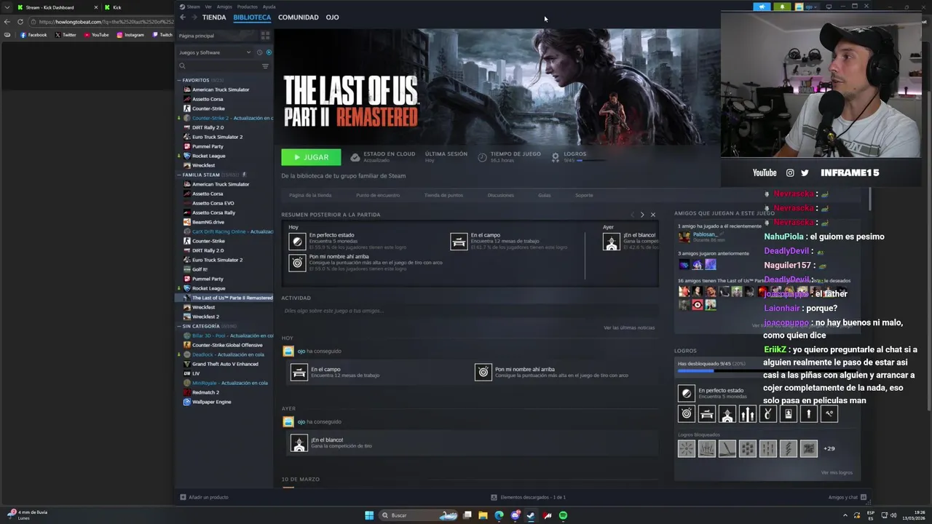
Task: Select Wallpaper Engine in the library
Action: click(x=211, y=402)
